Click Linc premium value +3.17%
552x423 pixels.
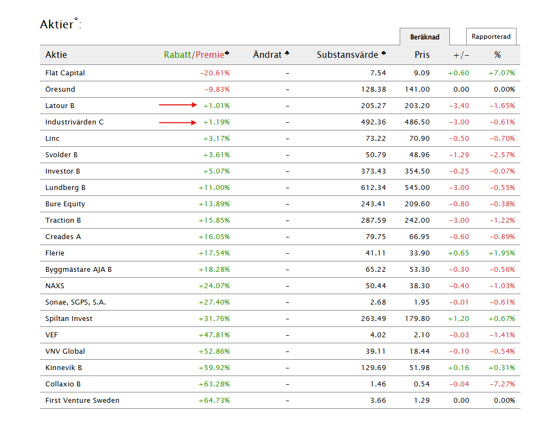pos(216,138)
